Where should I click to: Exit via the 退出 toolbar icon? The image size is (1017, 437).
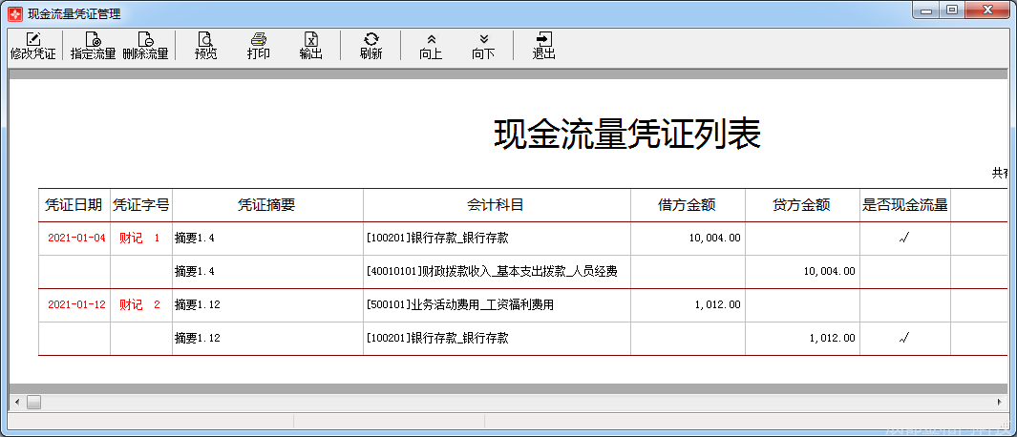[x=543, y=45]
